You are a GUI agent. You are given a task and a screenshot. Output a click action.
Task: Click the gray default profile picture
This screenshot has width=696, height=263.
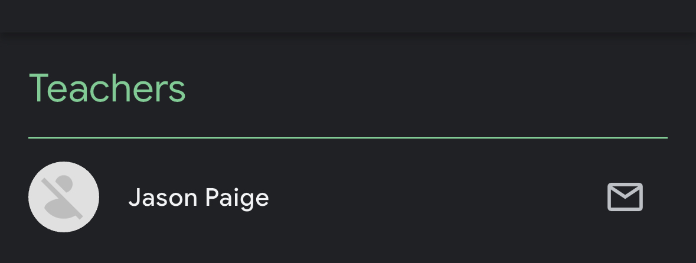(64, 197)
